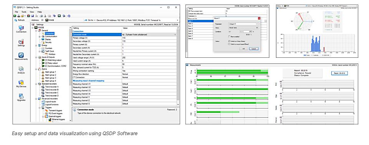The image size is (369, 145).
Task: Click the globe icon at toolbar end
Action: point(69,16)
